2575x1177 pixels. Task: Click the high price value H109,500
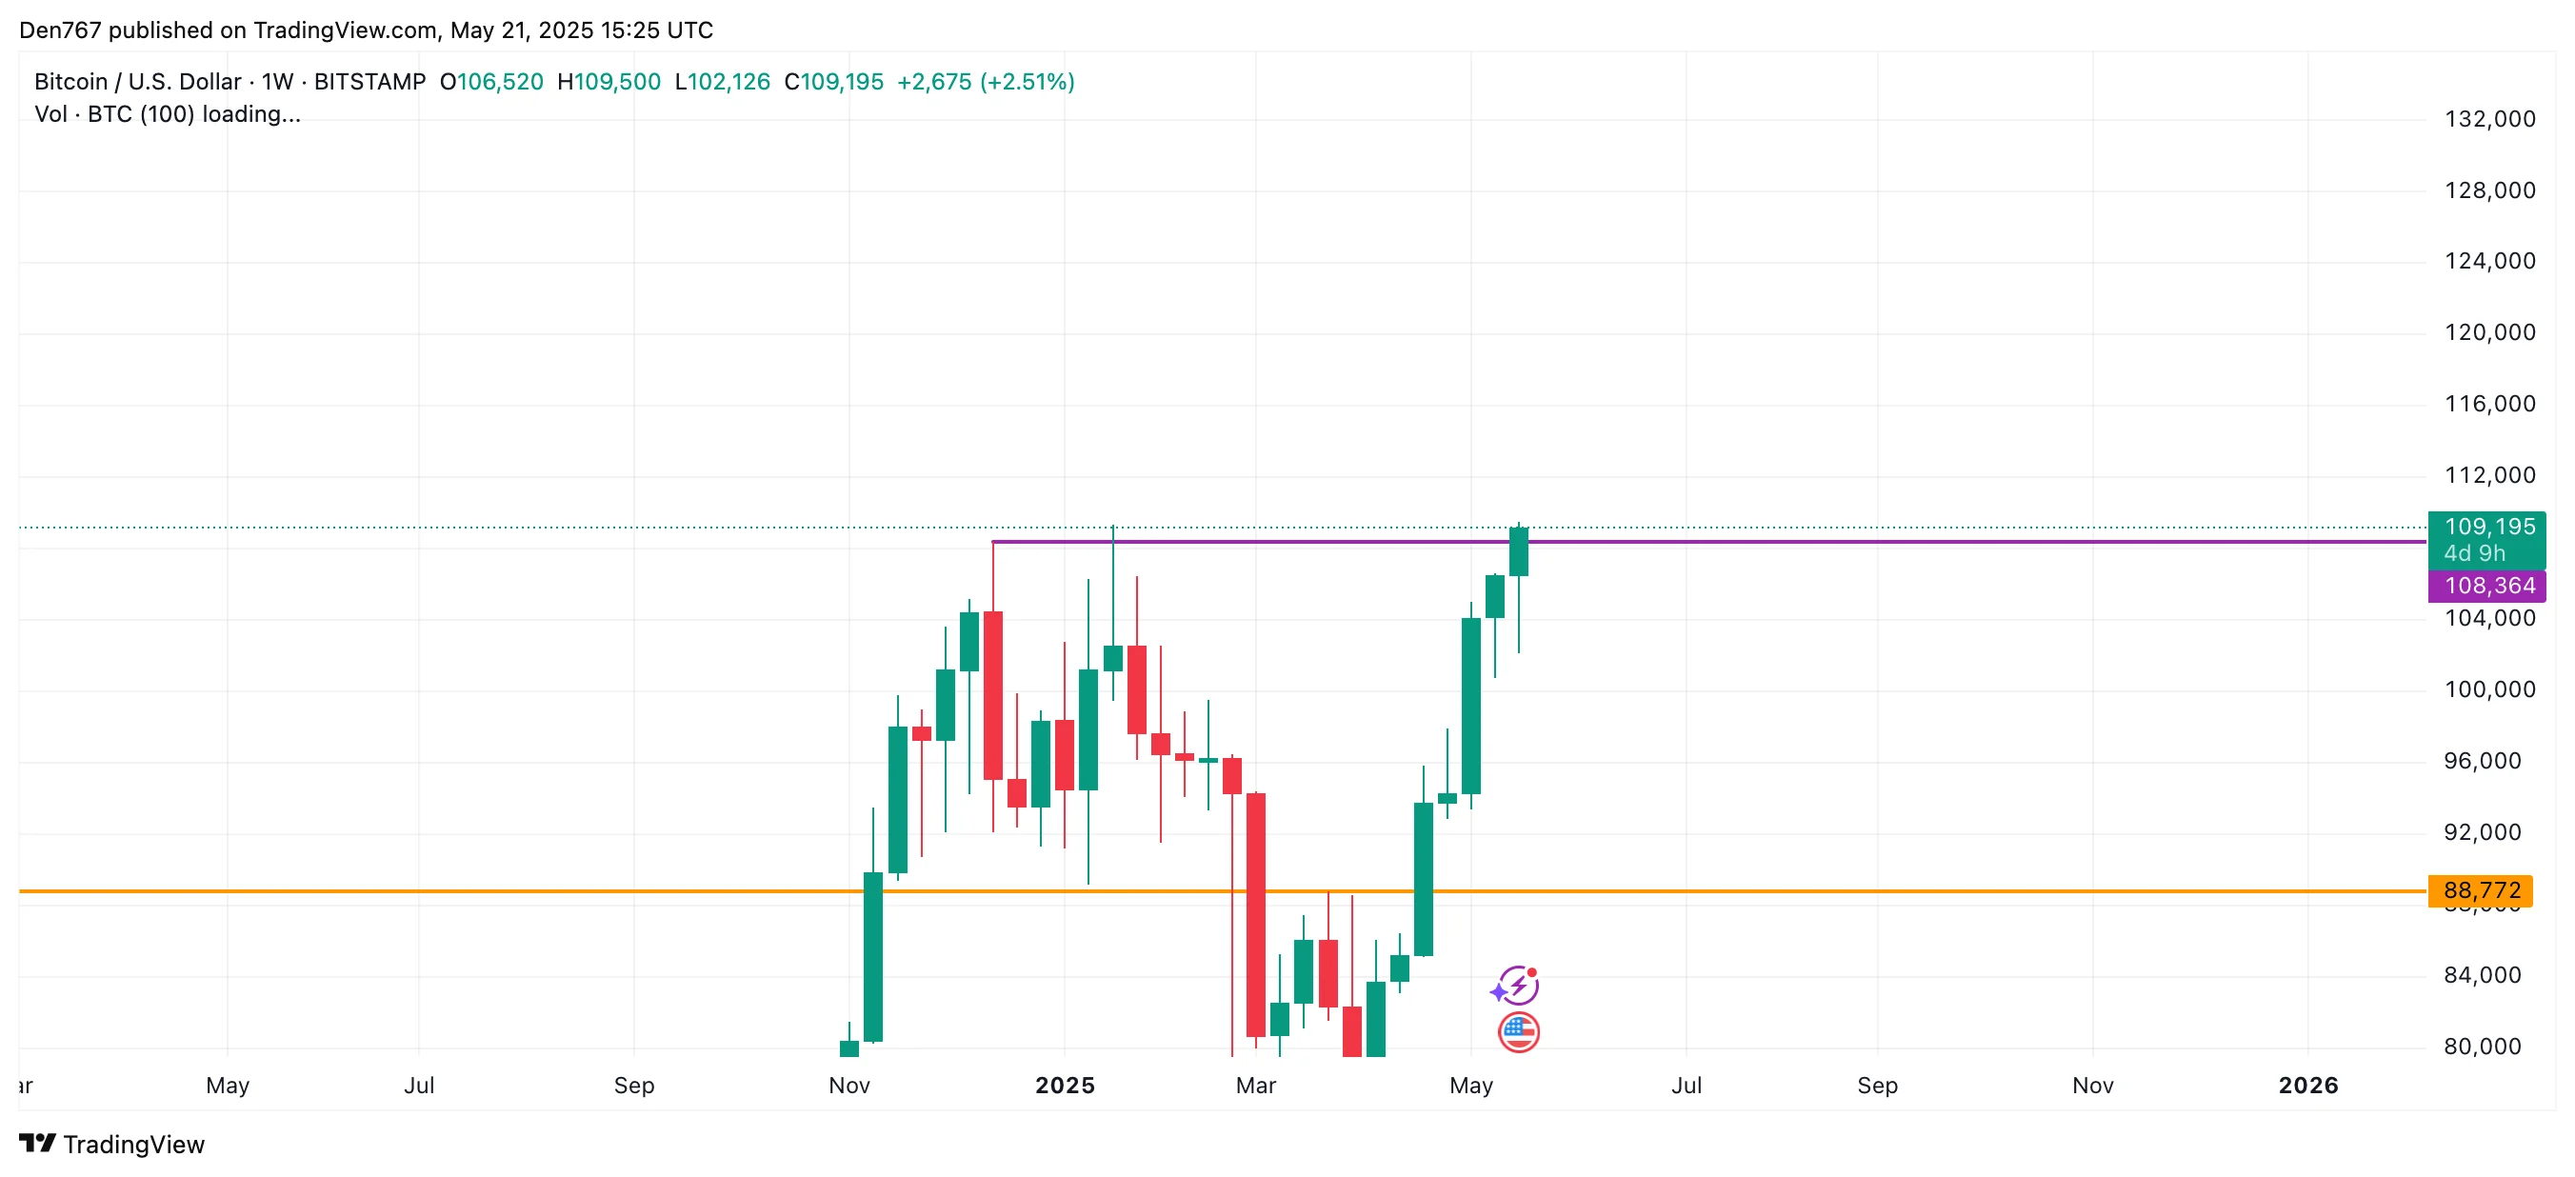[609, 82]
